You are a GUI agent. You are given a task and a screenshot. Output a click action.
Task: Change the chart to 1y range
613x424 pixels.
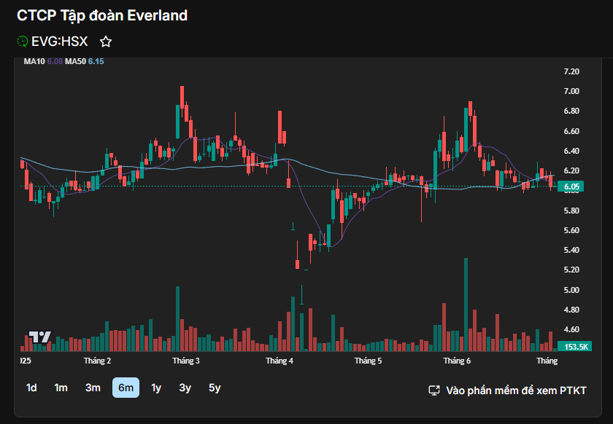156,388
